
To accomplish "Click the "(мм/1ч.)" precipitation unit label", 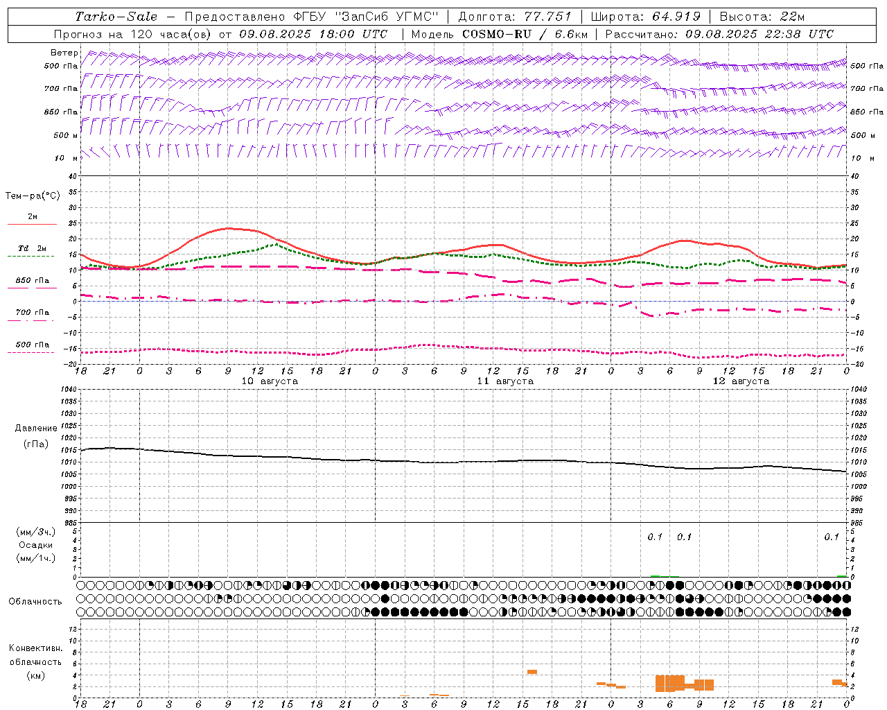I will coord(36,558).
